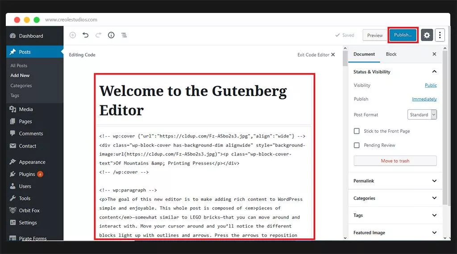Viewport: 457px width, 254px height.
Task: Click the editor vertical scrollbar thumb
Action: (x=345, y=58)
